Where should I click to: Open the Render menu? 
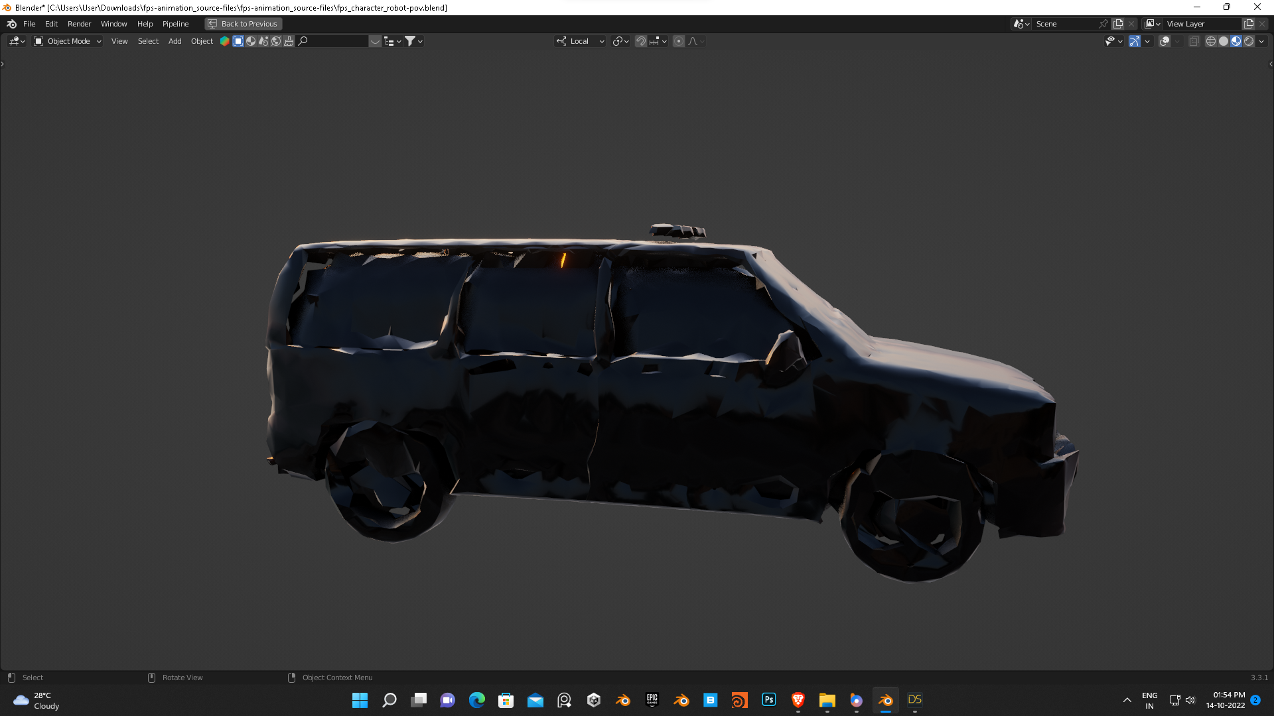(79, 24)
